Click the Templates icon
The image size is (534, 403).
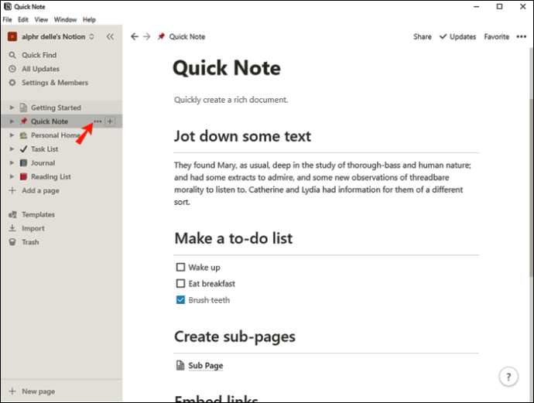[12, 214]
